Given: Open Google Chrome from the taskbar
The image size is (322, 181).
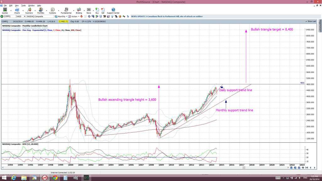Looking at the screenshot, I should (55, 178).
